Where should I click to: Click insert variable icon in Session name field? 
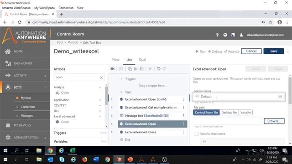tap(280, 97)
